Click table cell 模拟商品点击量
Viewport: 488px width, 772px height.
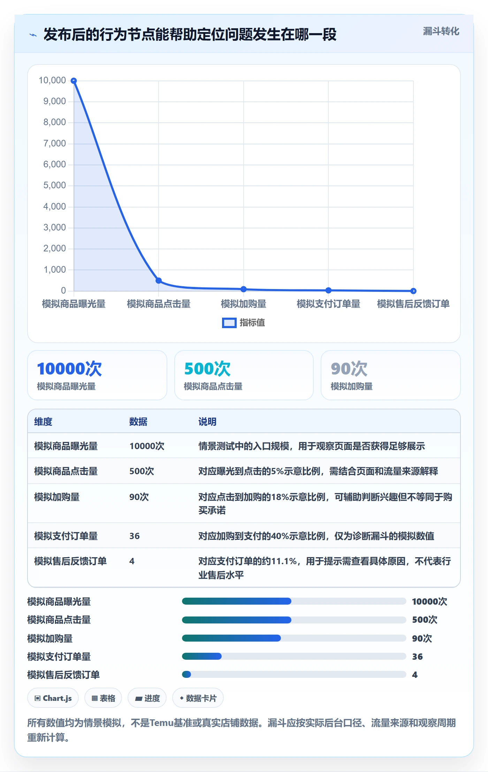(66, 471)
